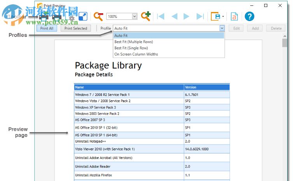300x181 pixels.
Task: Click the Package Details subheading
Action: tap(94, 75)
